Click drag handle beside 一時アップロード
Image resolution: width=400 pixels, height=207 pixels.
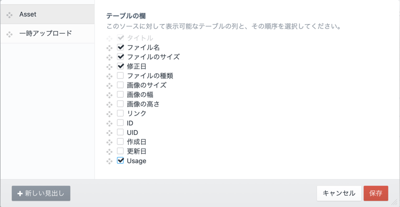point(9,34)
